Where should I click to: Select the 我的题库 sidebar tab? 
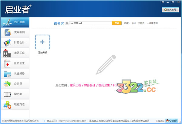point(15,22)
